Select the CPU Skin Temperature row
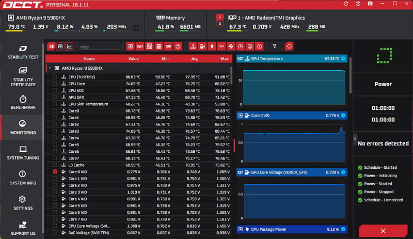Screen dimensions: 413x239 [x=139, y=104]
